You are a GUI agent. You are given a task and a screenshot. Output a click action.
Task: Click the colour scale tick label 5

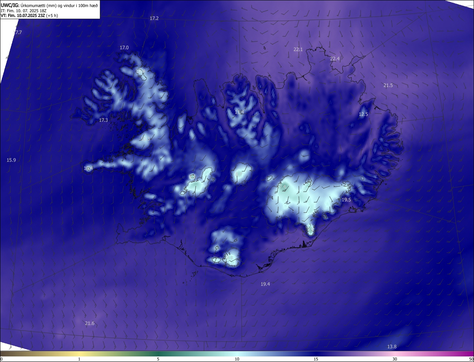[158, 359]
